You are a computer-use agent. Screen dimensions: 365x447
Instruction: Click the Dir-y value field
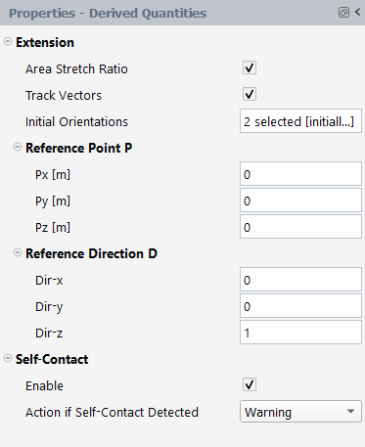coord(300,306)
